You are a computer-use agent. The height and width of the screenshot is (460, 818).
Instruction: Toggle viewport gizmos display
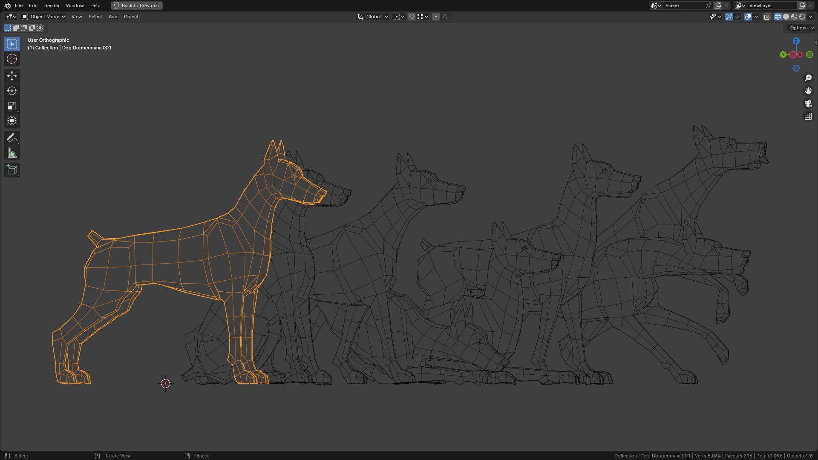point(729,17)
